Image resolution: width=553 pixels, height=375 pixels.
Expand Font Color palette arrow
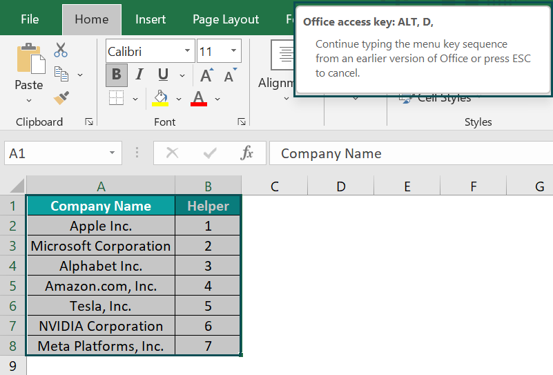pos(217,99)
